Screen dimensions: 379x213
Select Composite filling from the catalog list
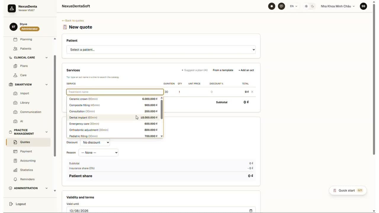(x=113, y=105)
